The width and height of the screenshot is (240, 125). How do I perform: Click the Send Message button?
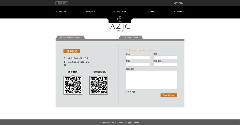(x=169, y=95)
